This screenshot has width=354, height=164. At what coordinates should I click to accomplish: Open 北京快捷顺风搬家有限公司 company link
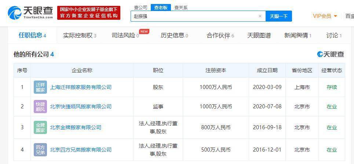coord(81,107)
